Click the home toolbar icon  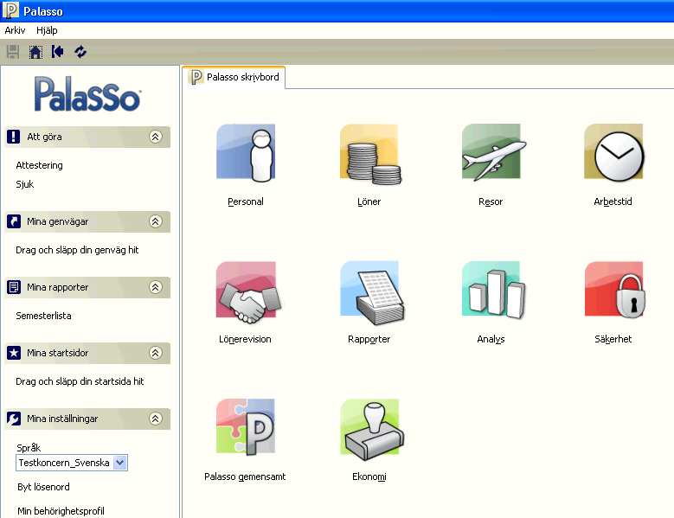pyautogui.click(x=35, y=52)
